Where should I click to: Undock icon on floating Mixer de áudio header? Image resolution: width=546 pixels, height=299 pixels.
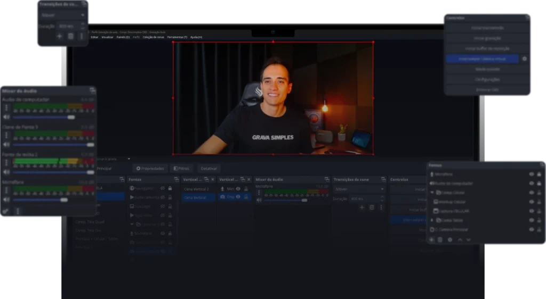[x=92, y=90]
